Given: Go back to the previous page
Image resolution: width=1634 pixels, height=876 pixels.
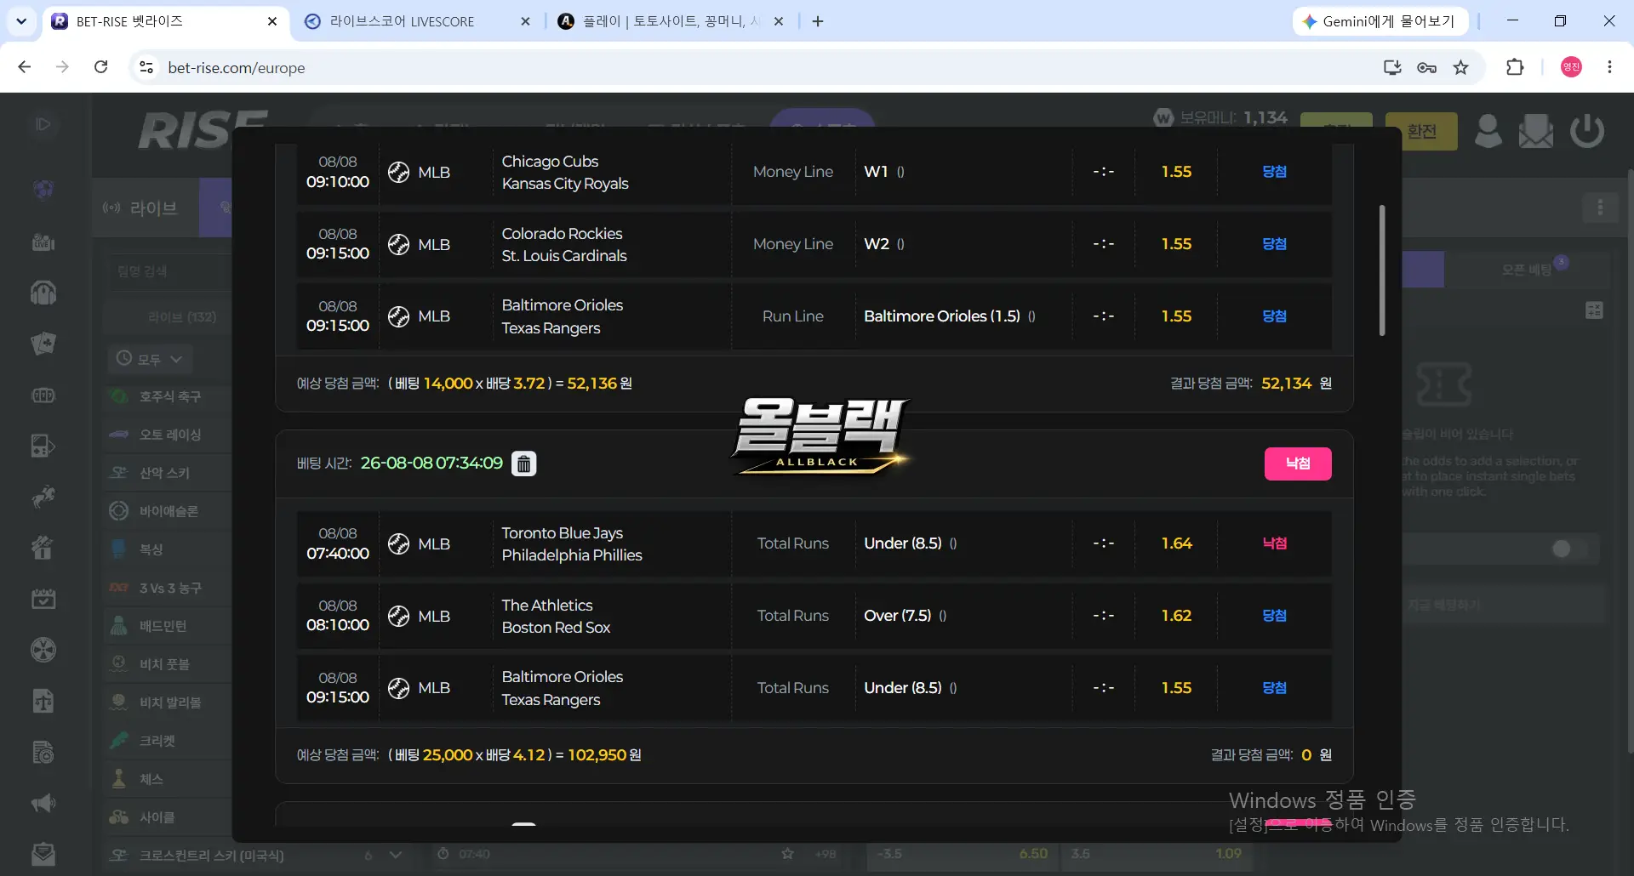Looking at the screenshot, I should click(x=25, y=67).
